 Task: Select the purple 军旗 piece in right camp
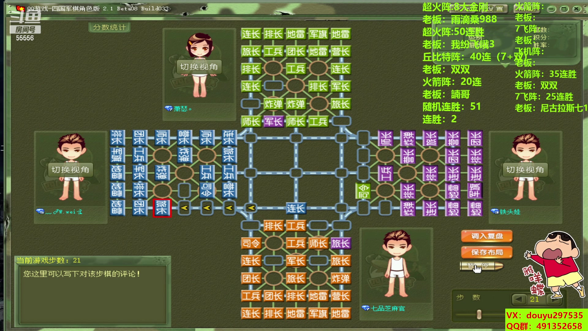point(475,190)
